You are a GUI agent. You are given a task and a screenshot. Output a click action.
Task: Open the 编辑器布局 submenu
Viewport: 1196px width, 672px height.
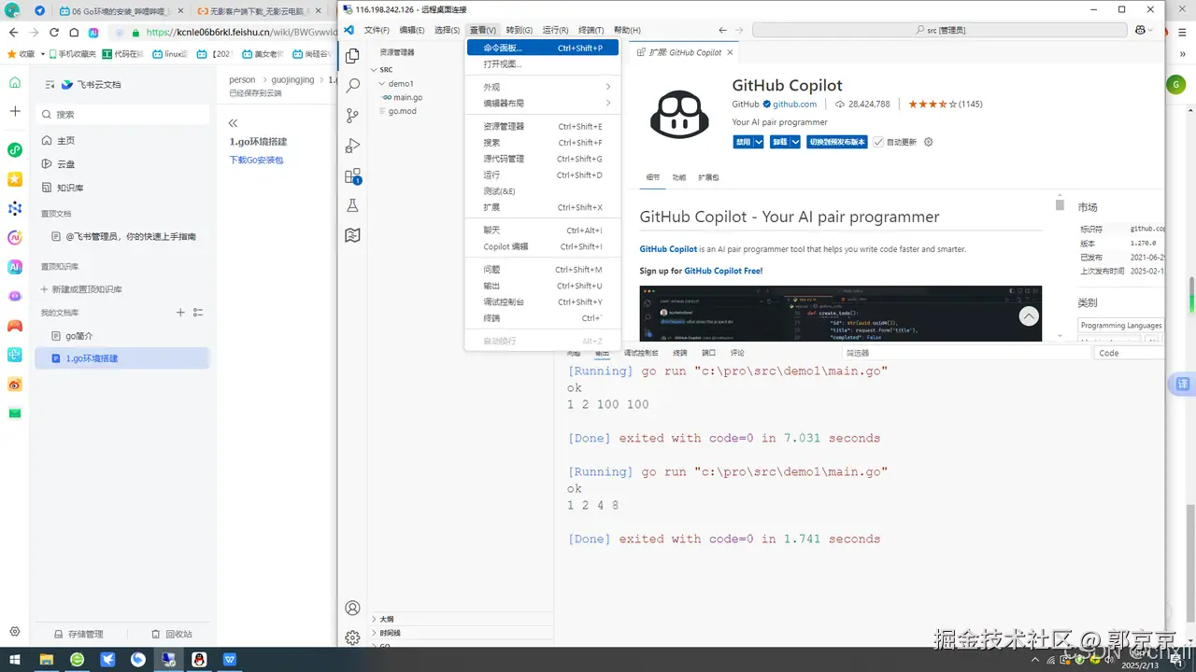[542, 103]
